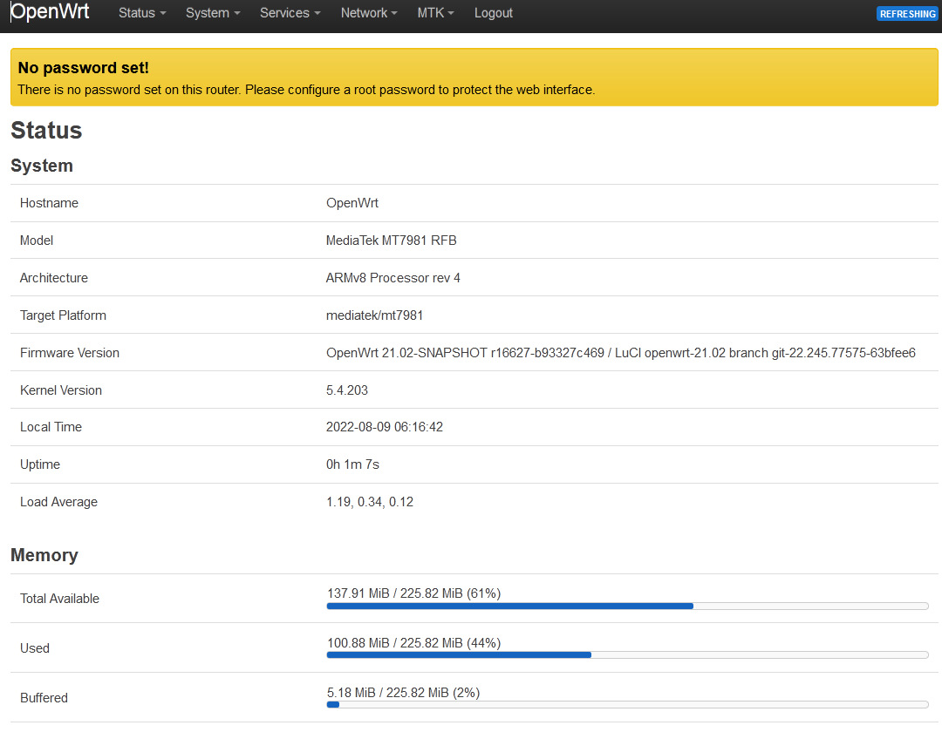942x732 pixels.
Task: Click the Buffered memory progress bar
Action: 628,705
